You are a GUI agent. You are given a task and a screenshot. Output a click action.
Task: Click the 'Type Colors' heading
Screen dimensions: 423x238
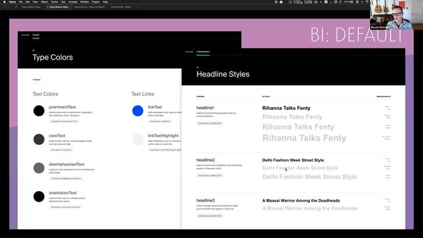tap(53, 58)
